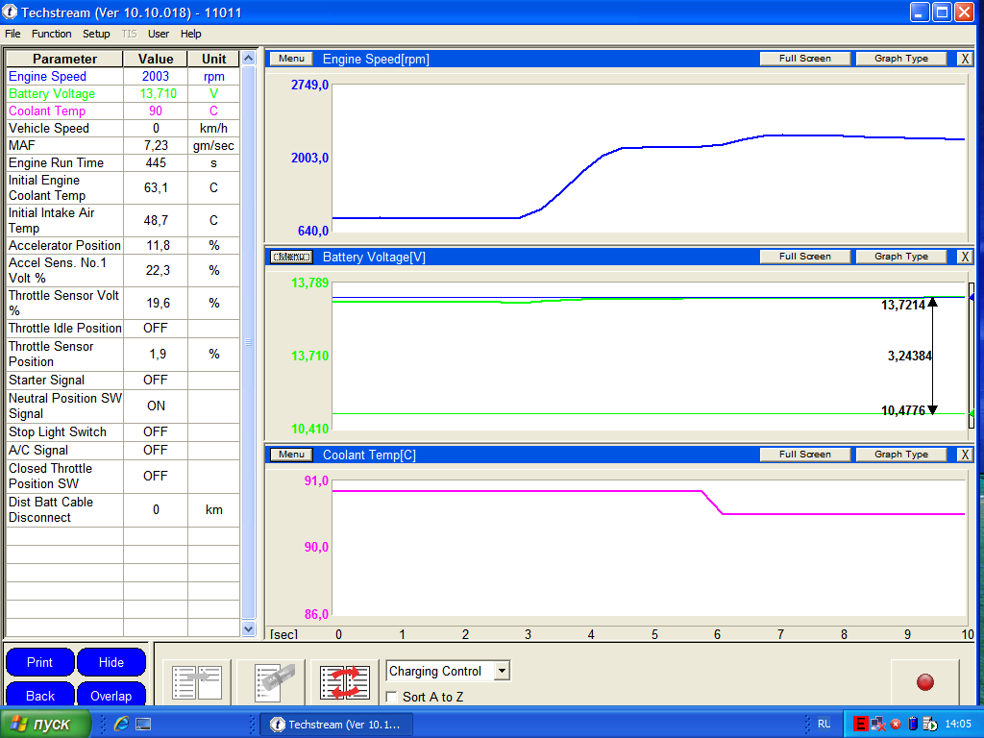
Task: Open the Battery Voltage graph Menu
Action: (291, 257)
